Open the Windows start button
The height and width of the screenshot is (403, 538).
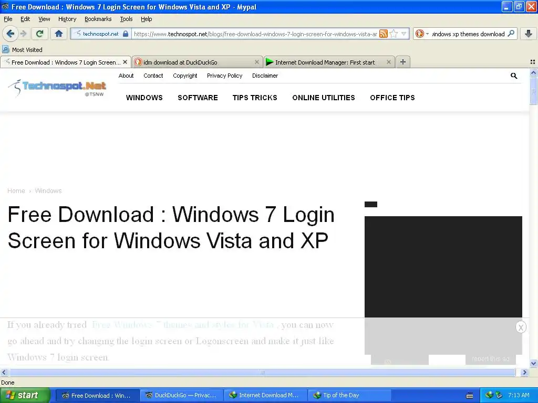(x=25, y=395)
